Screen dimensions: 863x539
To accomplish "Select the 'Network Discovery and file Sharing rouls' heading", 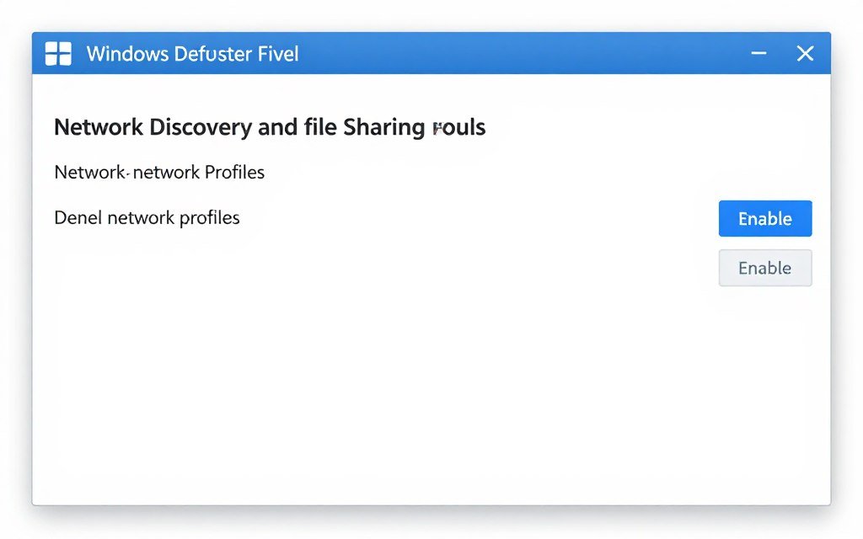I will [270, 127].
